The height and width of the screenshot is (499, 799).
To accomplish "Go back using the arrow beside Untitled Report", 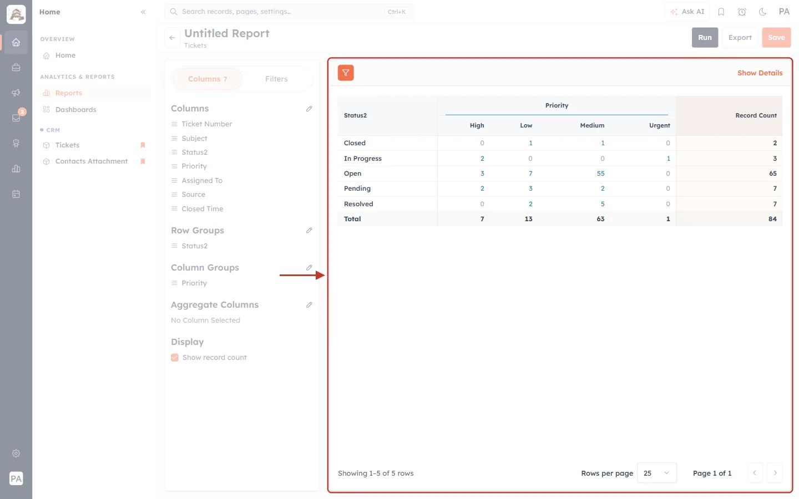I will coord(172,38).
